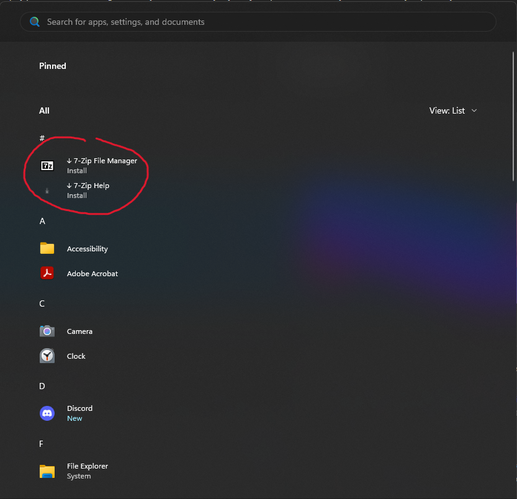Open the View: List dropdown
517x499 pixels.
pos(453,110)
